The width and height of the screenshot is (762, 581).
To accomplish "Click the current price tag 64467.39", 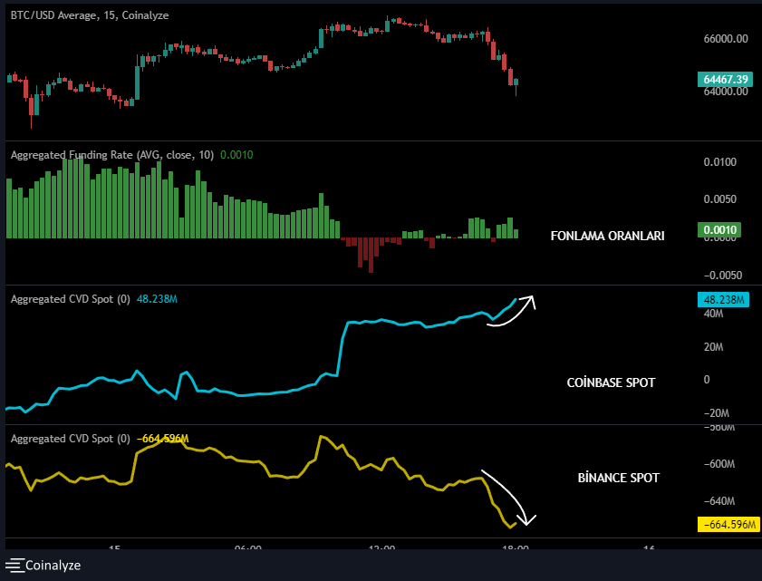I will [725, 80].
